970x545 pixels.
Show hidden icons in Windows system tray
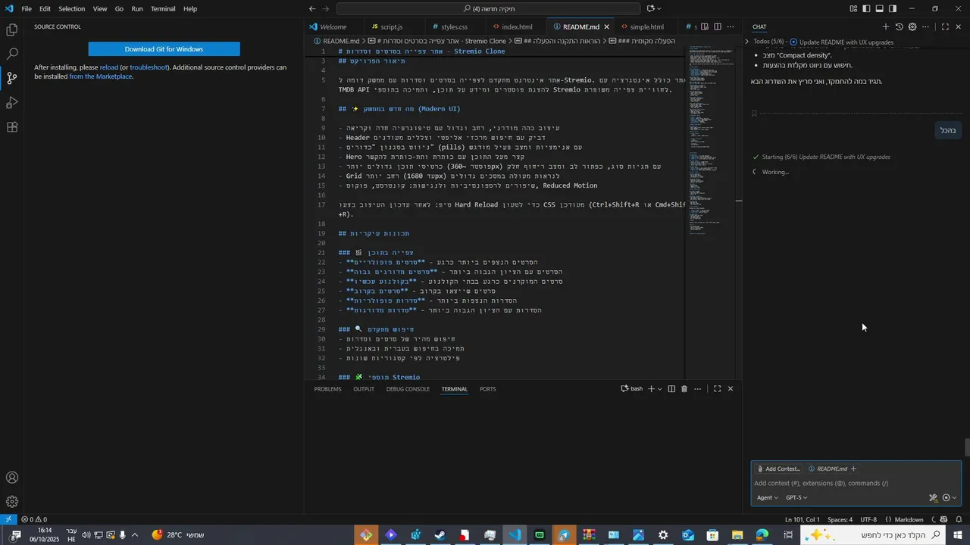pyautogui.click(x=135, y=535)
